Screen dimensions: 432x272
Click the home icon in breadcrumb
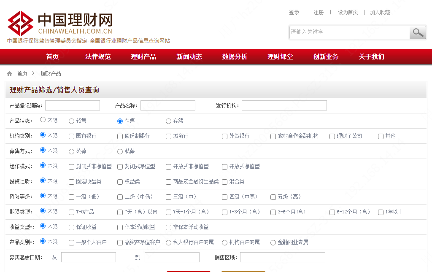point(10,73)
